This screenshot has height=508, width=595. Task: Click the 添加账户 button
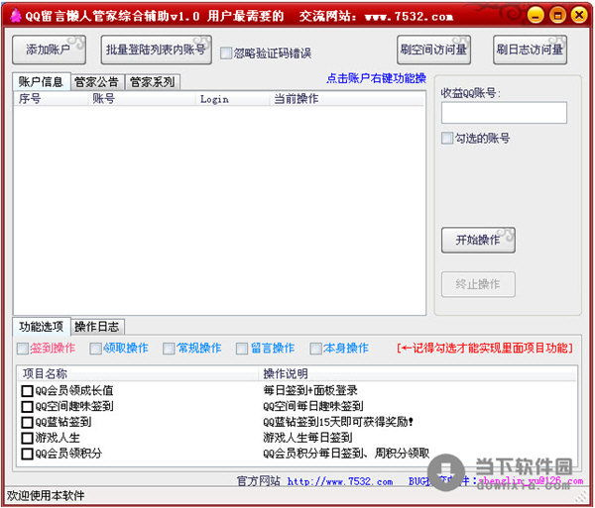point(49,50)
